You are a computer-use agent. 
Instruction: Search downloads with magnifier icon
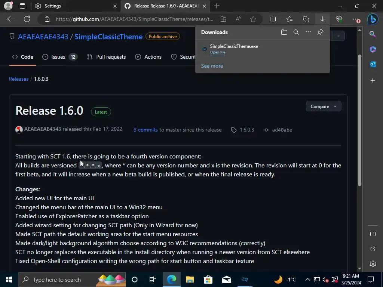click(296, 32)
